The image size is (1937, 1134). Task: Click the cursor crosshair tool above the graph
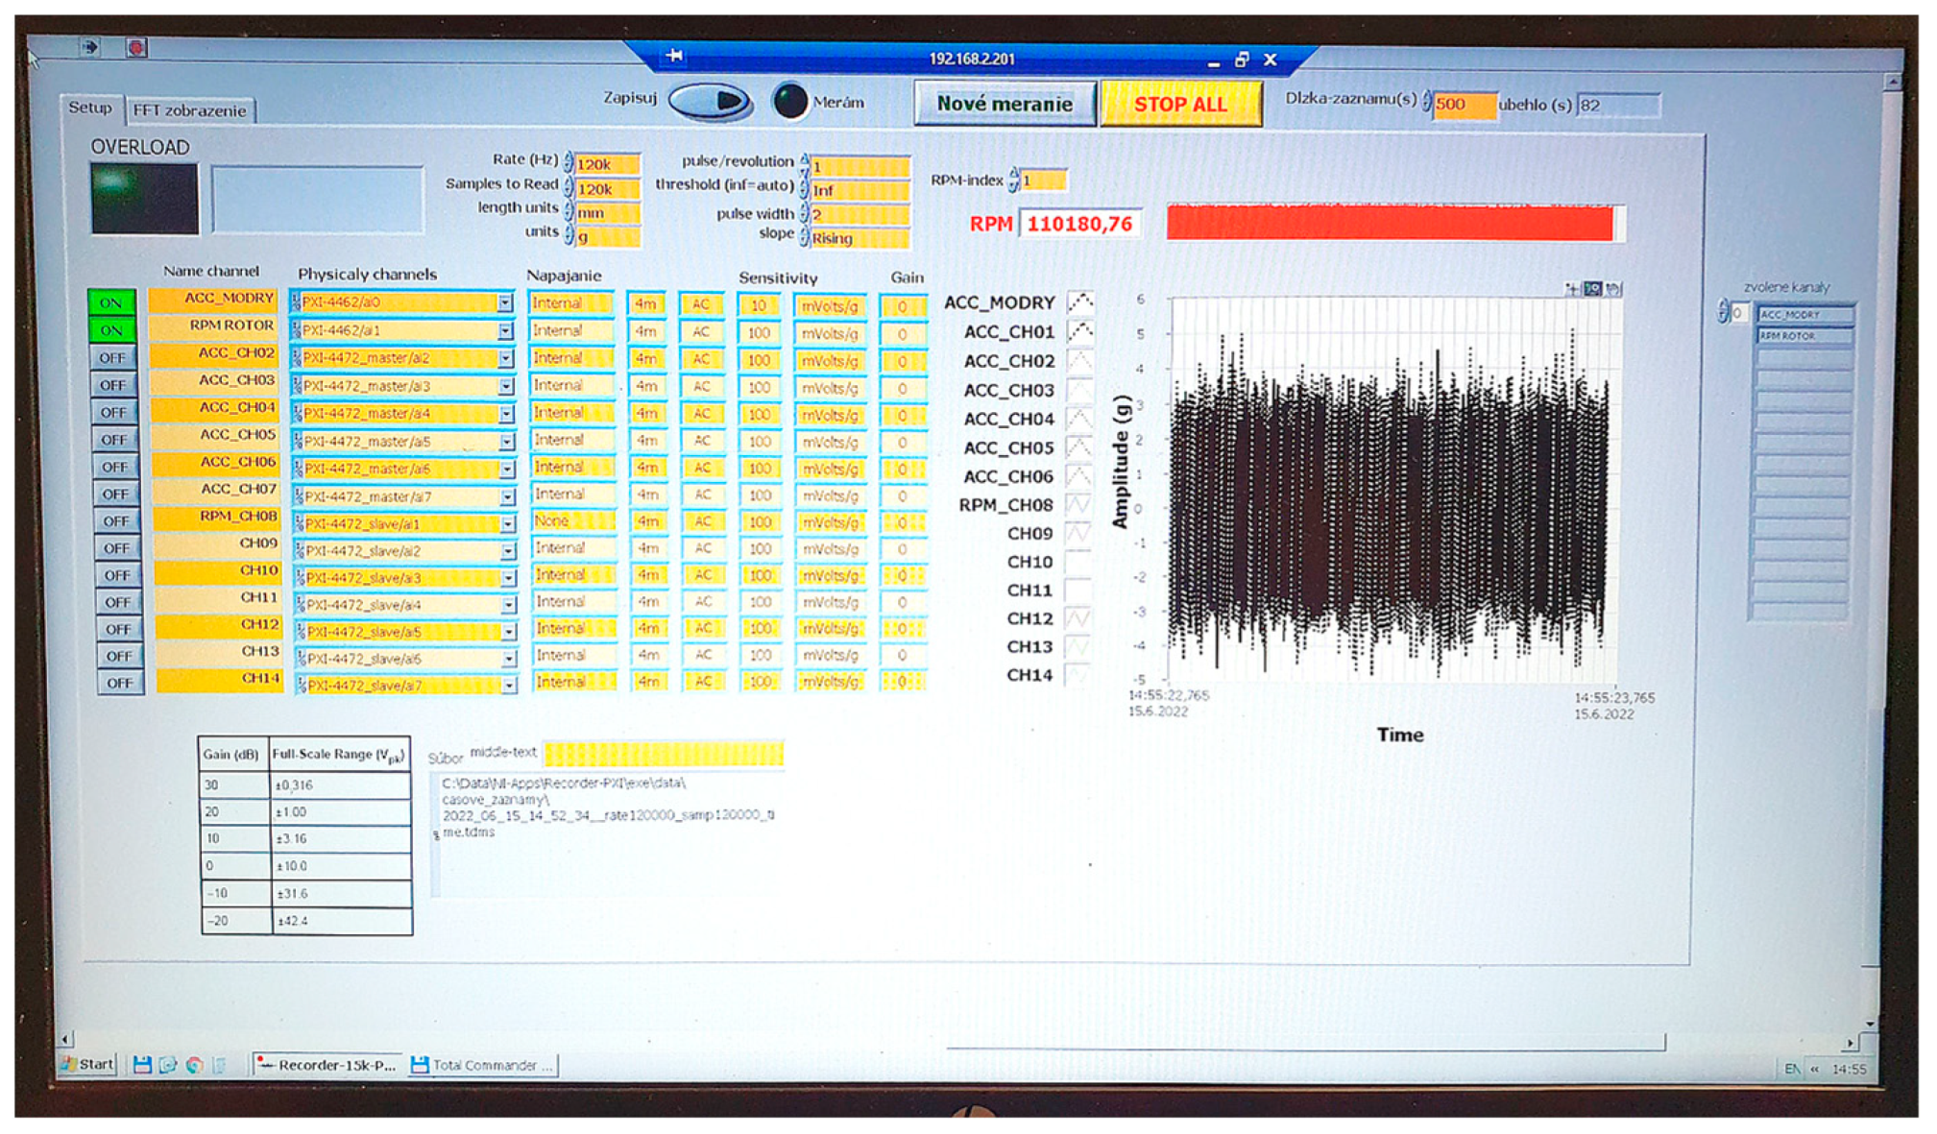point(1569,289)
